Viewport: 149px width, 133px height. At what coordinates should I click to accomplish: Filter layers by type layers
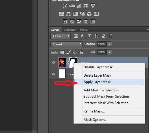point(90,36)
